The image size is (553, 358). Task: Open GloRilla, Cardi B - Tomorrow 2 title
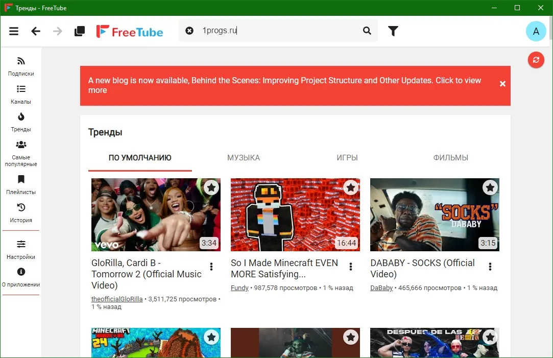click(x=147, y=274)
